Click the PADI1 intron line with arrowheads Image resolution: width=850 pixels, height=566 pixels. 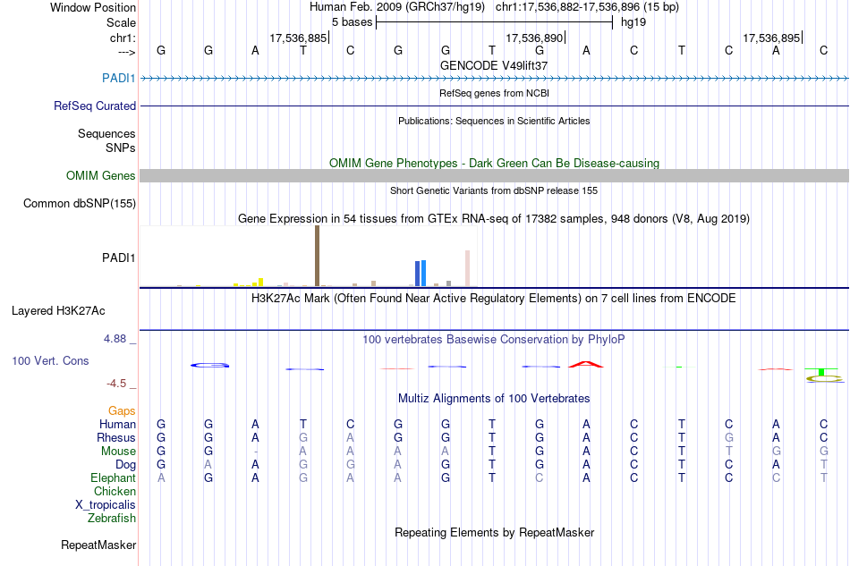coord(494,79)
